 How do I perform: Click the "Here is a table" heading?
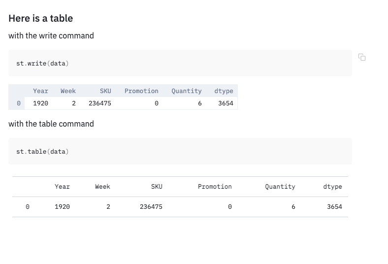pos(40,19)
